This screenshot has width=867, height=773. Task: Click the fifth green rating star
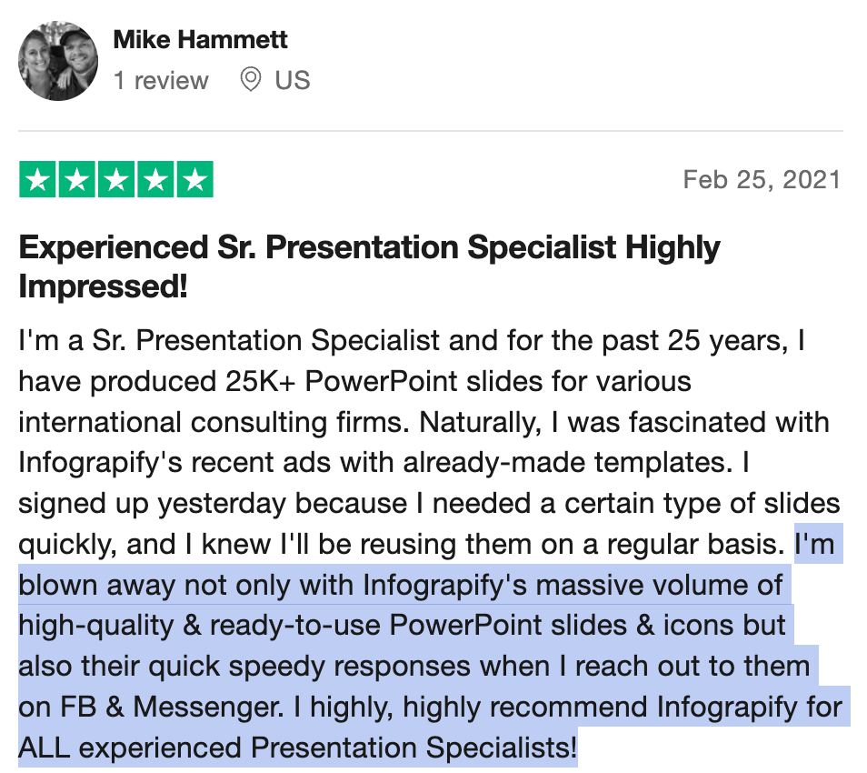pyautogui.click(x=194, y=180)
